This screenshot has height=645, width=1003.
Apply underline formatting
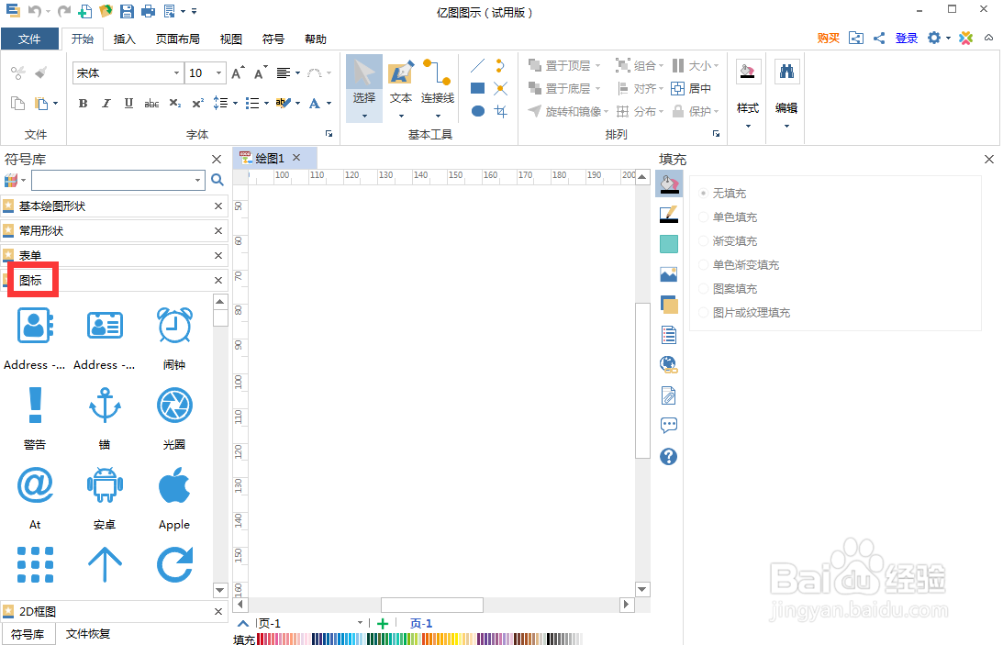pyautogui.click(x=128, y=103)
